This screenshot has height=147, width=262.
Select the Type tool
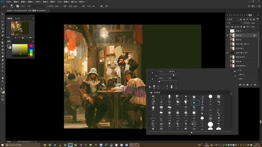2,67
